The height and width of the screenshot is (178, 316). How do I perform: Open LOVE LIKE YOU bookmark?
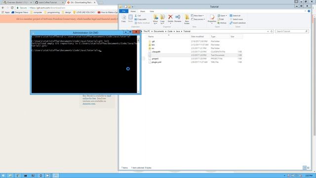(84, 12)
